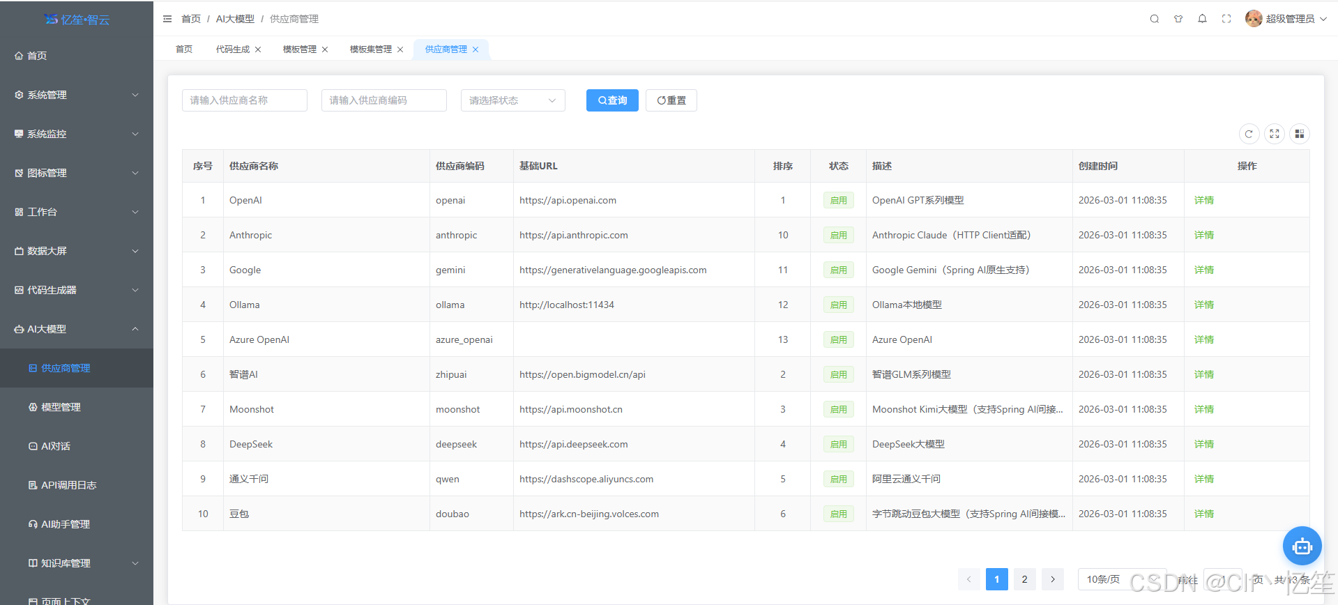1338x605 pixels.
Task: Collapse AI大模型 sidebar menu
Action: point(77,329)
